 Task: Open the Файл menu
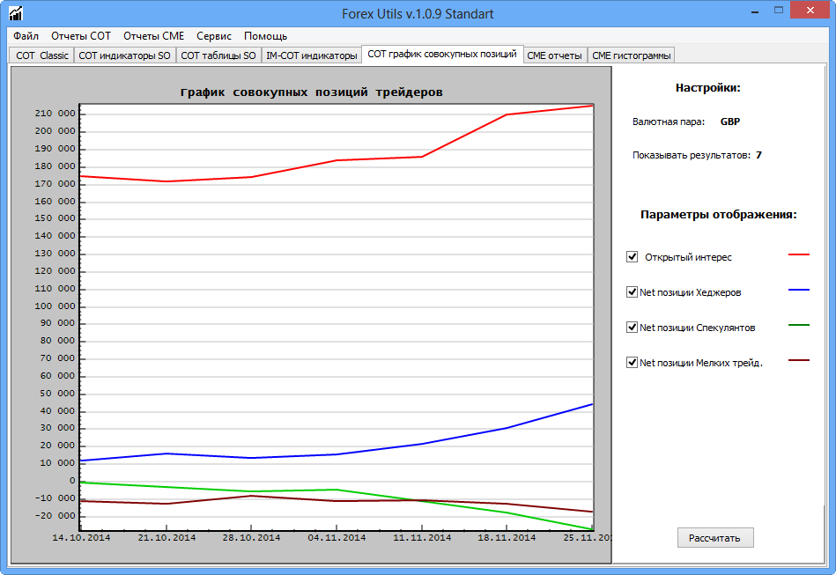(26, 36)
